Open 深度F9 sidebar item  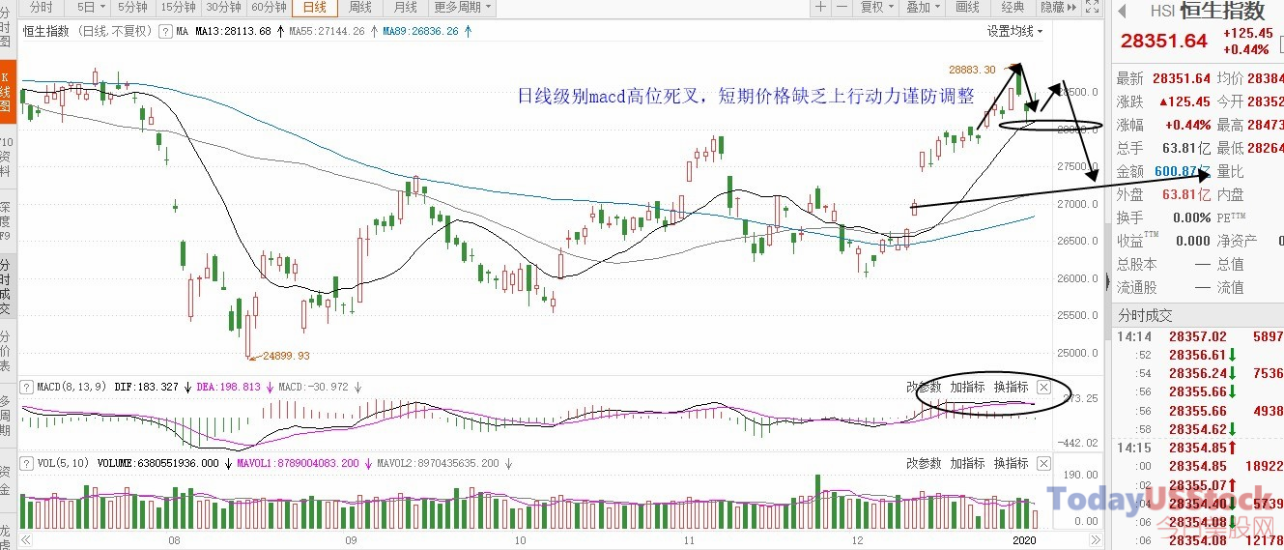(x=8, y=219)
